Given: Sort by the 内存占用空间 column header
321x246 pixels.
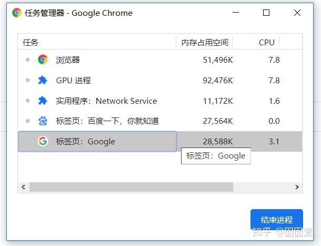Looking at the screenshot, I should click(x=204, y=42).
